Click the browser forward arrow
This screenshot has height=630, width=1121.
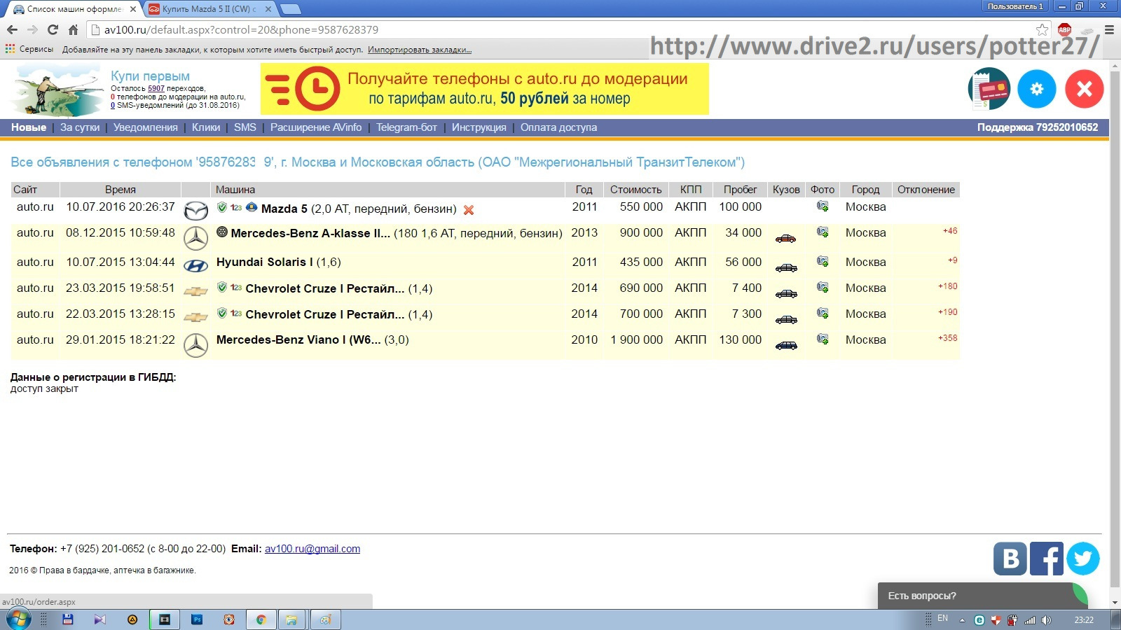pyautogui.click(x=32, y=30)
